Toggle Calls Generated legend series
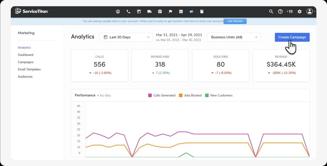 [162, 95]
